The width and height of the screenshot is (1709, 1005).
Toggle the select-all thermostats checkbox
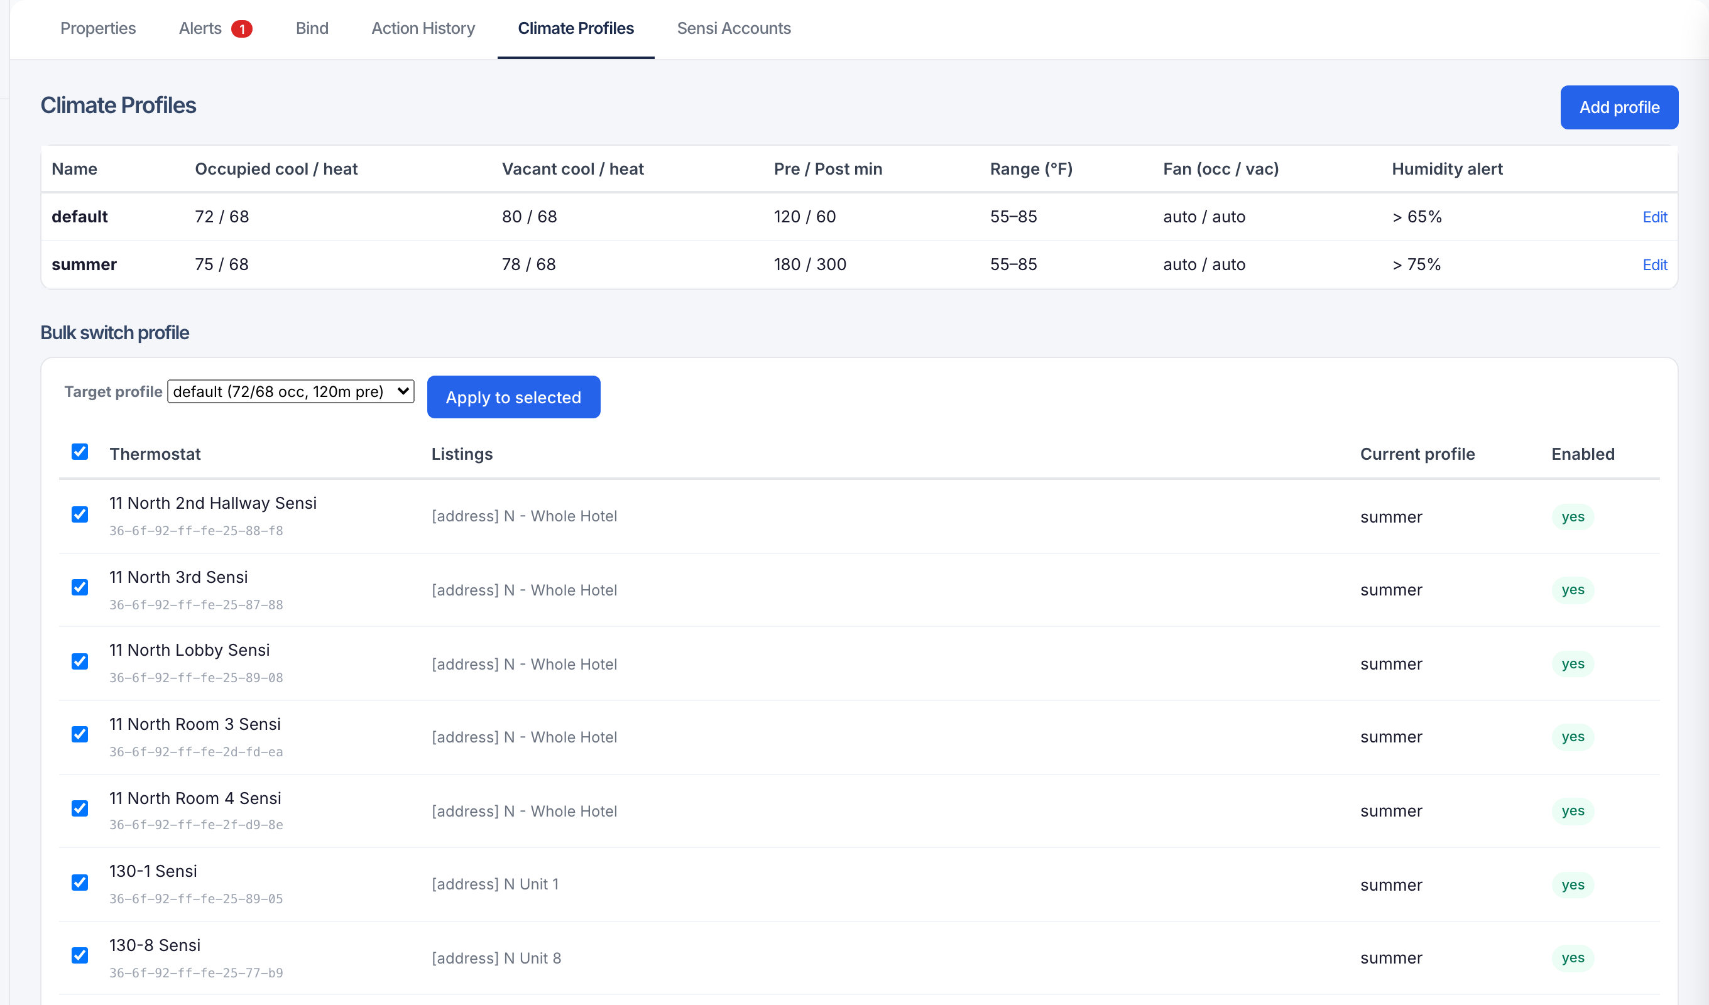[x=80, y=452]
